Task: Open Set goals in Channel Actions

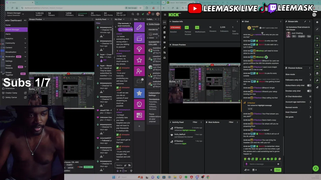Action: click(289, 117)
